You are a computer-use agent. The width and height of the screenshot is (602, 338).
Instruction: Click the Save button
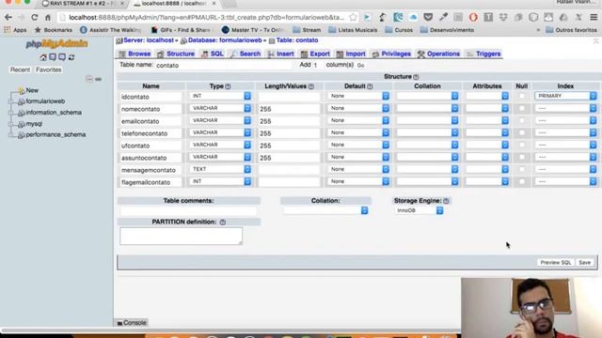pyautogui.click(x=585, y=263)
